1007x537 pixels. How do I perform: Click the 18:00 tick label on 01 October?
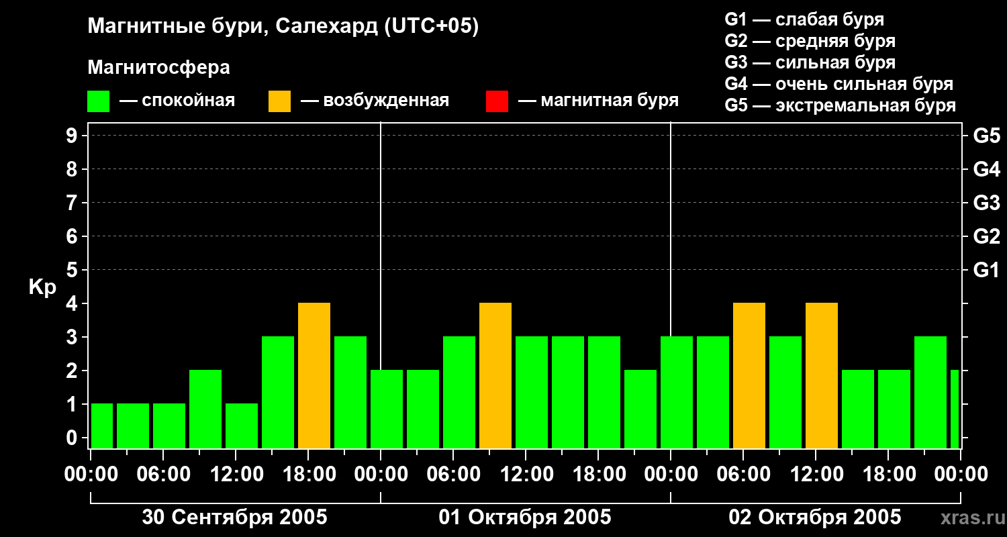click(598, 474)
